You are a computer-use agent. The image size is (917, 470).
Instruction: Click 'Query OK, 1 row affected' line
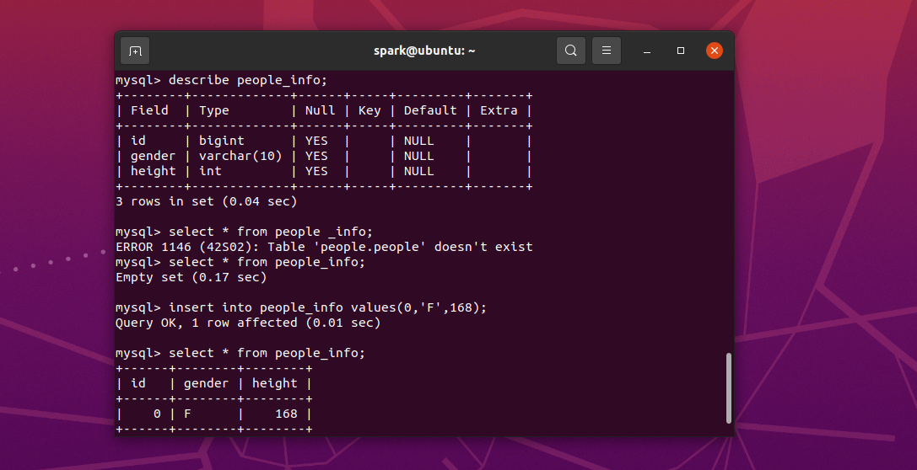[248, 323]
